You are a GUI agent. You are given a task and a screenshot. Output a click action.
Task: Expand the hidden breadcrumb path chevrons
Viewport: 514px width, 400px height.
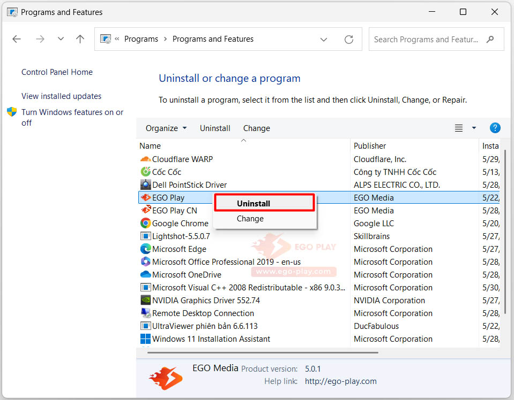coord(117,39)
